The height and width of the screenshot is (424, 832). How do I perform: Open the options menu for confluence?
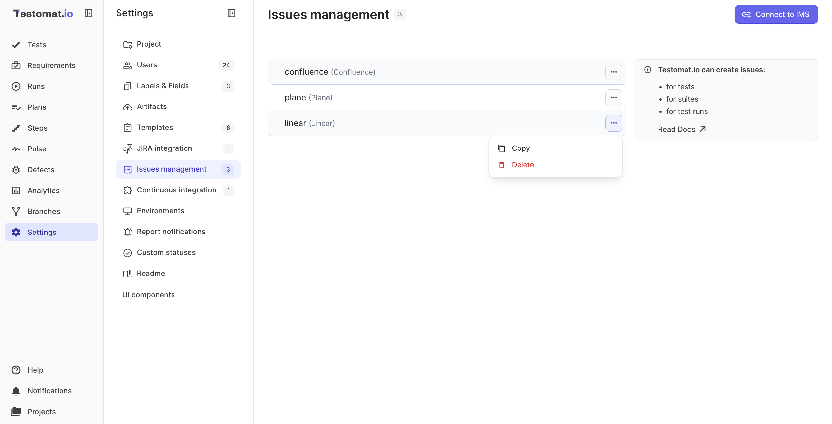pyautogui.click(x=614, y=72)
